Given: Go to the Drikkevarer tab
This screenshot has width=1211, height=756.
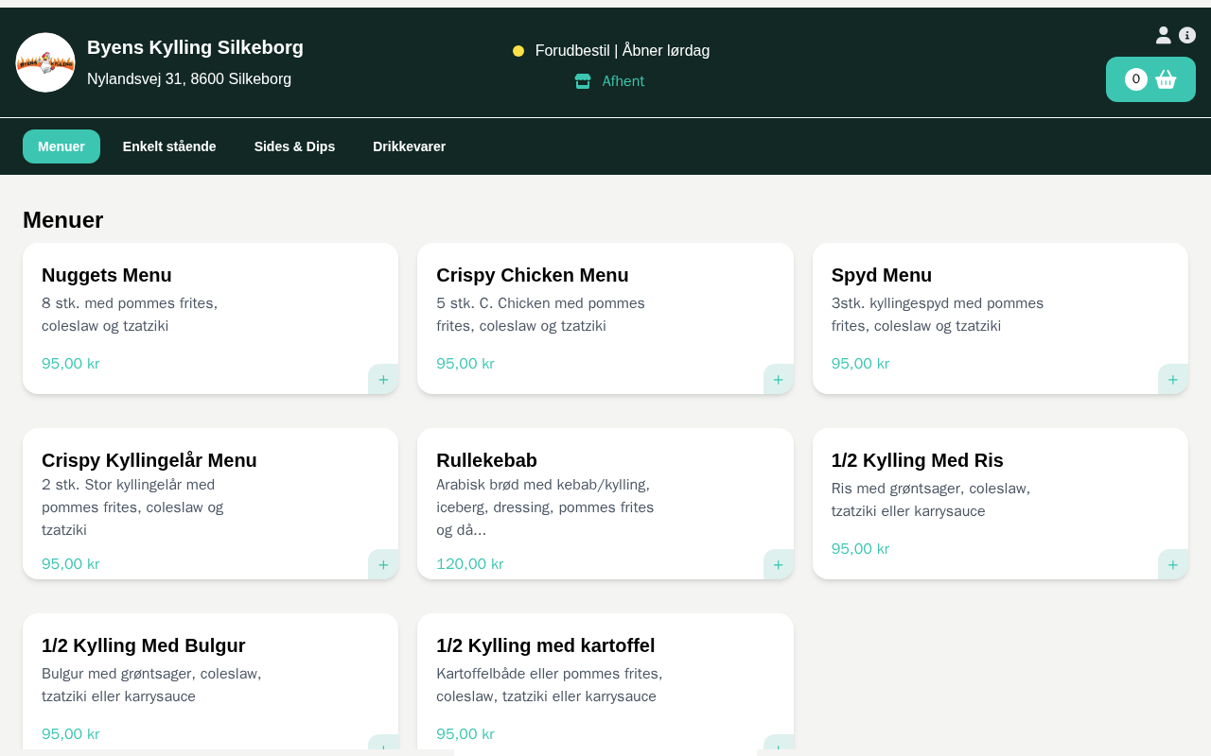Looking at the screenshot, I should [409, 146].
